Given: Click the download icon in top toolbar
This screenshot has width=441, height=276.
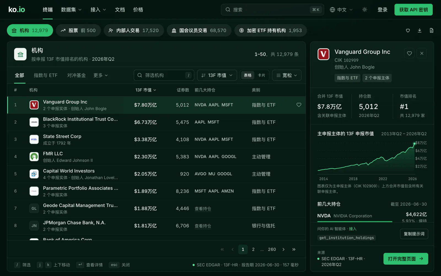Looking at the screenshot, I should pos(420,30).
